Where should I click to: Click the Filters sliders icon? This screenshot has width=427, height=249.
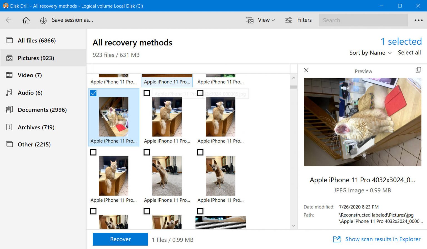coord(289,20)
